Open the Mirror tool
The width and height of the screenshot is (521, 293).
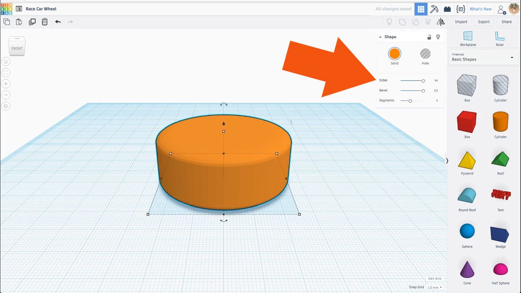pos(441,22)
